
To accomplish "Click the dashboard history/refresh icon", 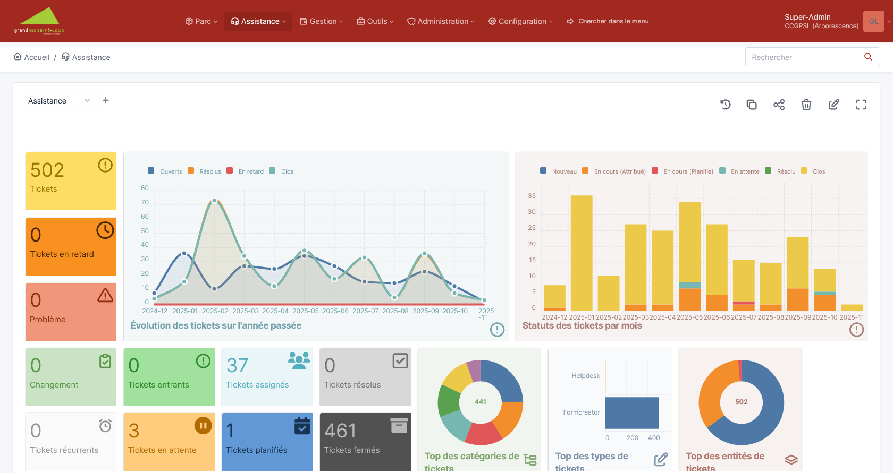I will (725, 105).
